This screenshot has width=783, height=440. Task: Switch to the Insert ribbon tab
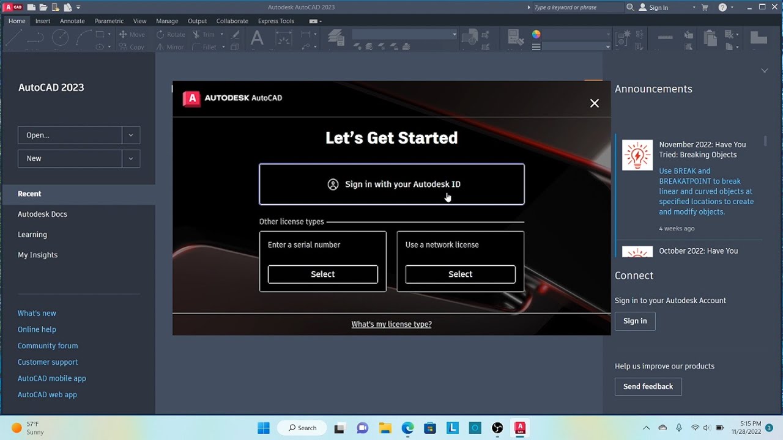[x=43, y=21]
